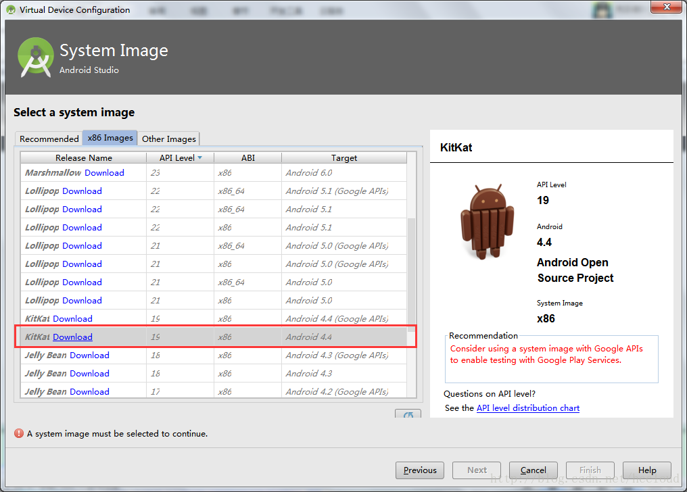Image resolution: width=687 pixels, height=492 pixels.
Task: Download Jelly Bean Android 4.3 image
Action: click(89, 374)
